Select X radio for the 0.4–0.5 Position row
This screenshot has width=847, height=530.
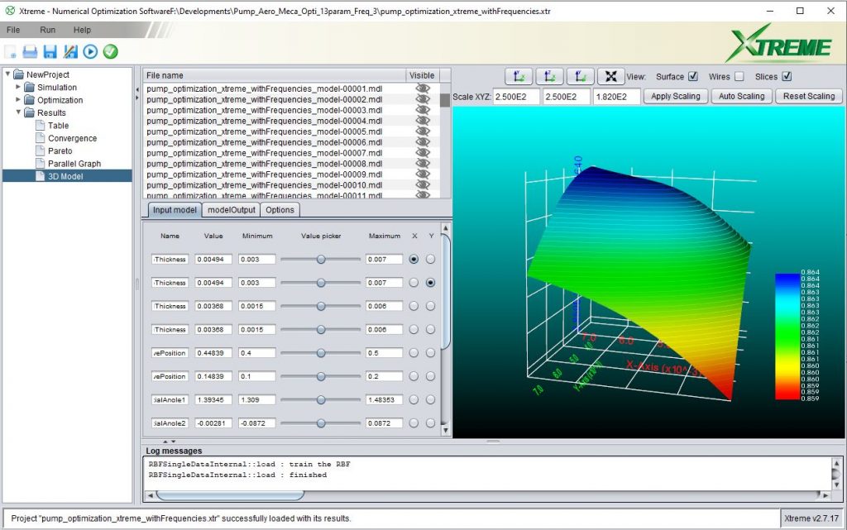click(414, 353)
